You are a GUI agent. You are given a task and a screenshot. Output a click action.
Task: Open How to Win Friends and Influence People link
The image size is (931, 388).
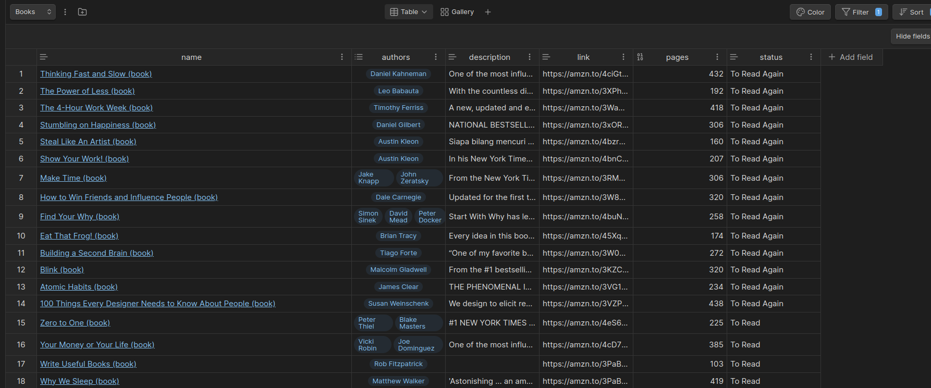click(129, 197)
